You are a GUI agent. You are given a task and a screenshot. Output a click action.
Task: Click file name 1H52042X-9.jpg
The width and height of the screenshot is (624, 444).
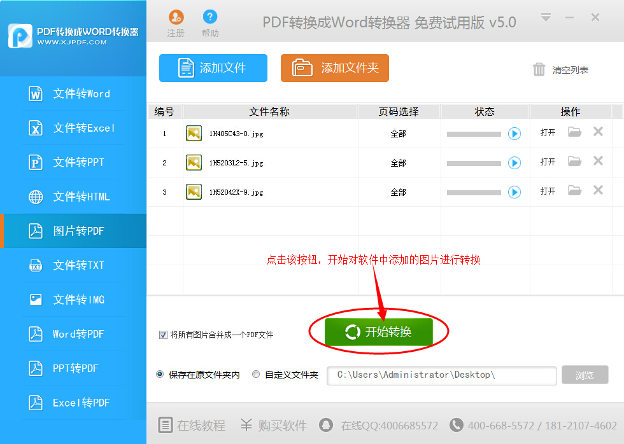(x=236, y=193)
